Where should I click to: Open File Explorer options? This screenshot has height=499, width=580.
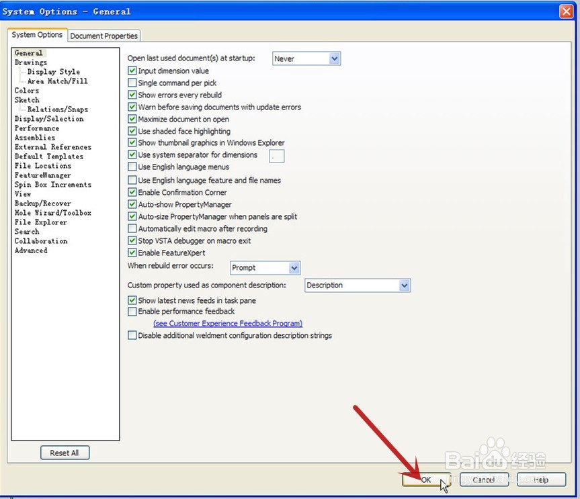click(x=41, y=222)
